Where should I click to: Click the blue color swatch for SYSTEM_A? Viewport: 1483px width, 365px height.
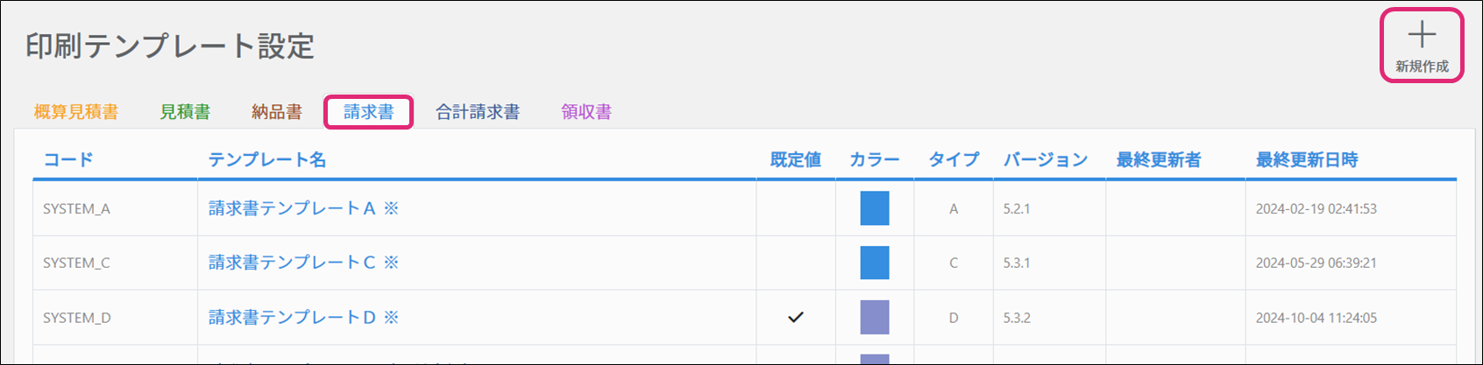[875, 208]
